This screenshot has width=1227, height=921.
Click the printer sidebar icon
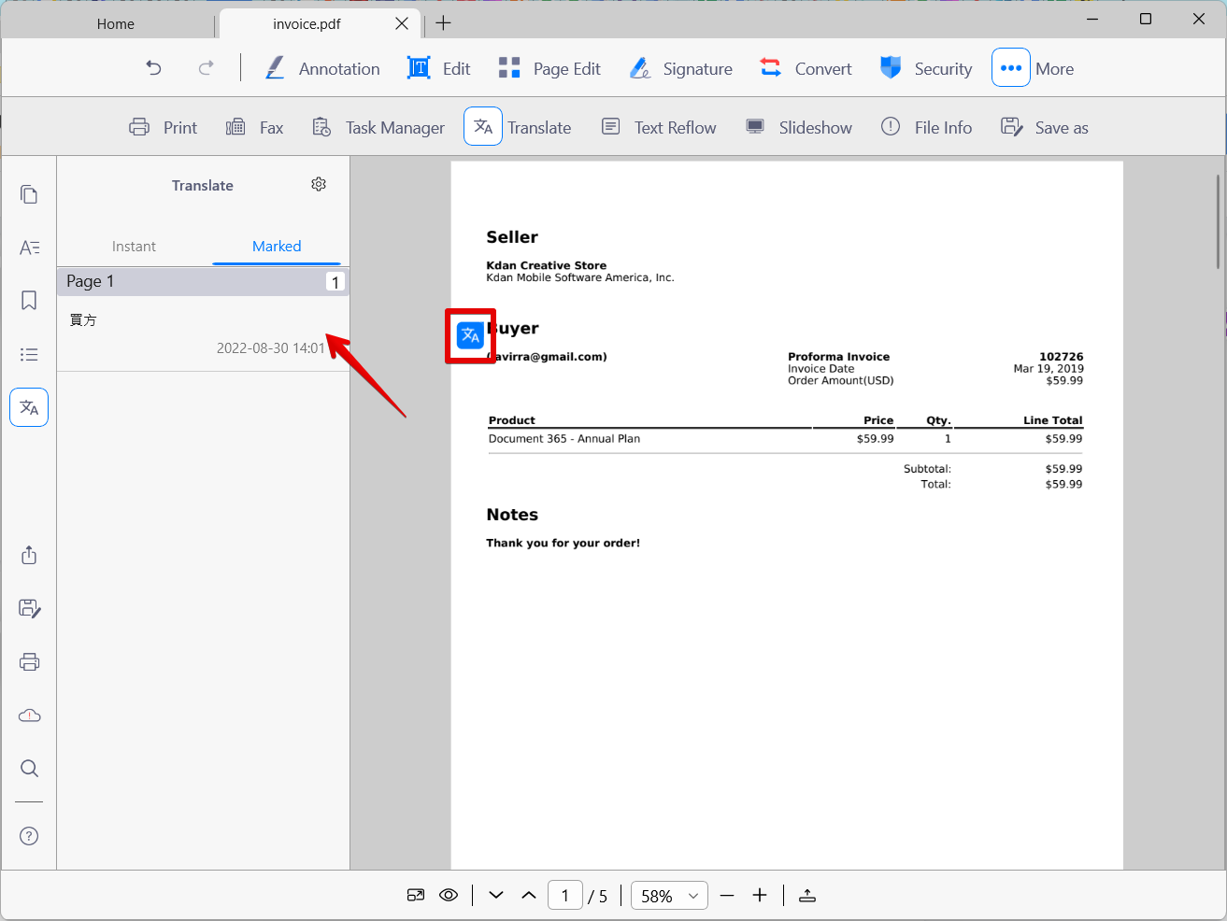29,661
